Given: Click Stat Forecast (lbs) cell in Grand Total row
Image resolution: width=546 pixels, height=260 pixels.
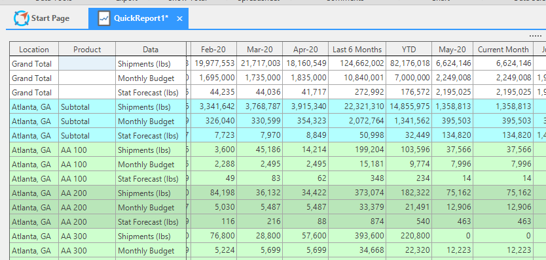Looking at the screenshot, I should click(x=151, y=93).
